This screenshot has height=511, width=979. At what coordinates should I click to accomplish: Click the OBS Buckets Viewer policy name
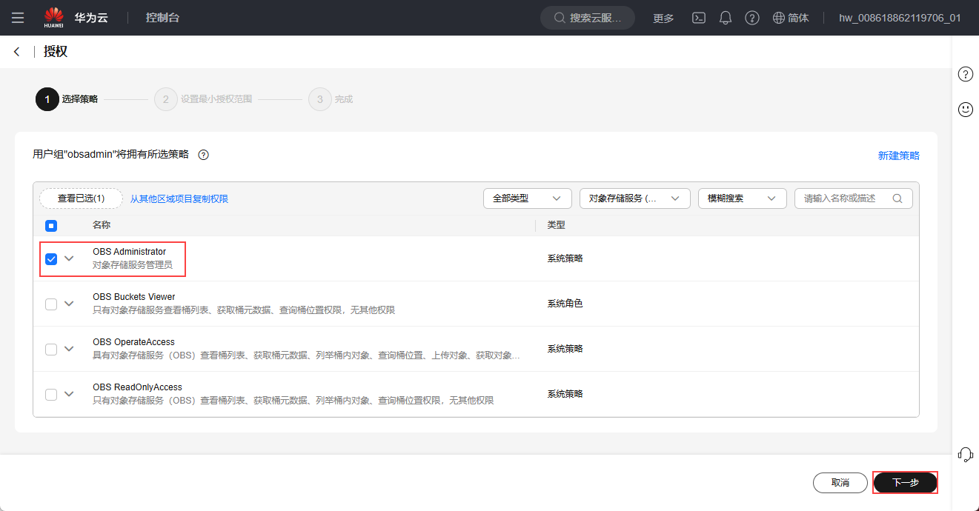point(134,297)
